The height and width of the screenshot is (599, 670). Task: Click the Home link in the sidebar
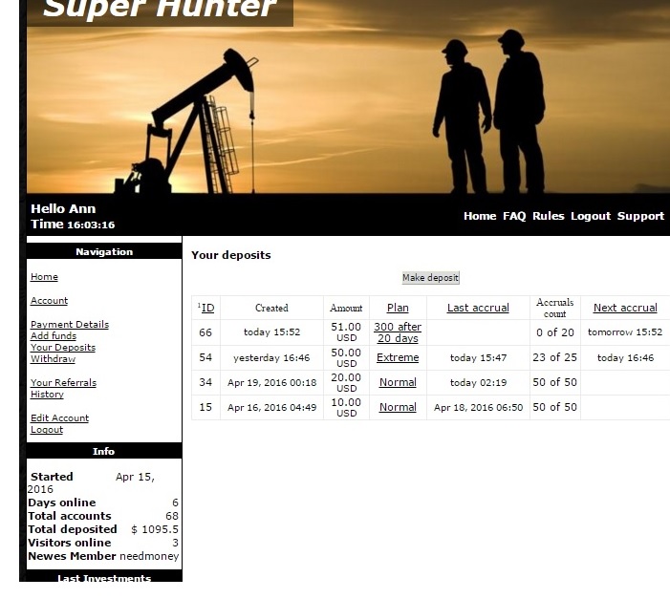pos(44,277)
